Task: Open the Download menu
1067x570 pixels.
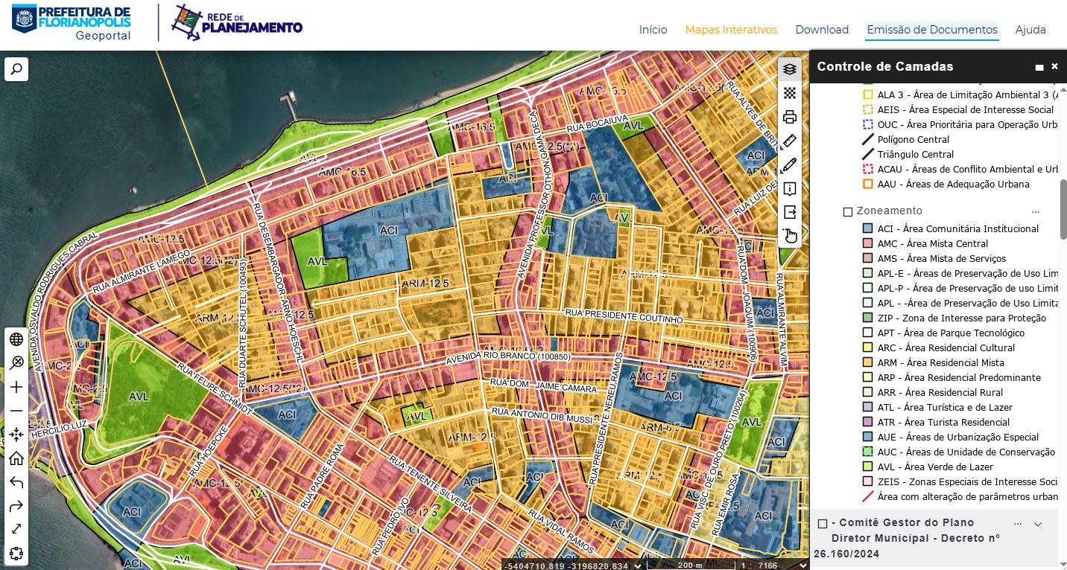Action: click(x=822, y=30)
